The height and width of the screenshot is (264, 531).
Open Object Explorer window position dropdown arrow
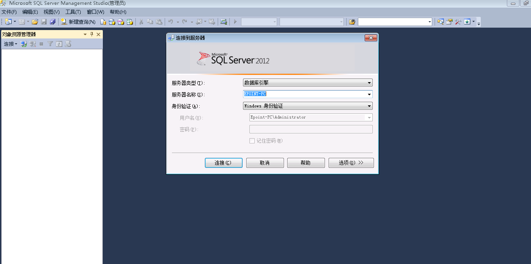tap(85, 34)
